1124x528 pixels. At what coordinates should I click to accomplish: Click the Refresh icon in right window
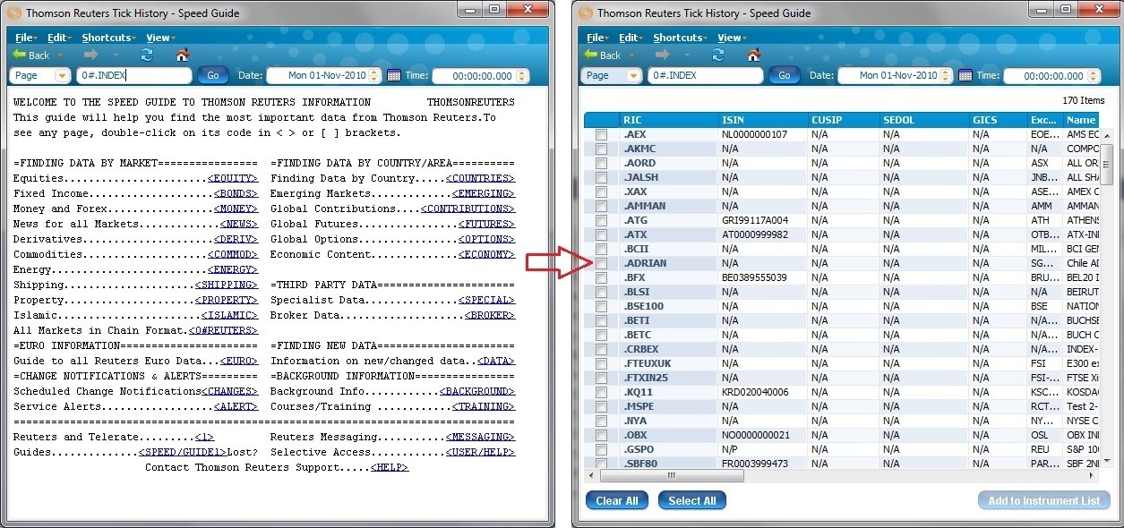pos(718,55)
